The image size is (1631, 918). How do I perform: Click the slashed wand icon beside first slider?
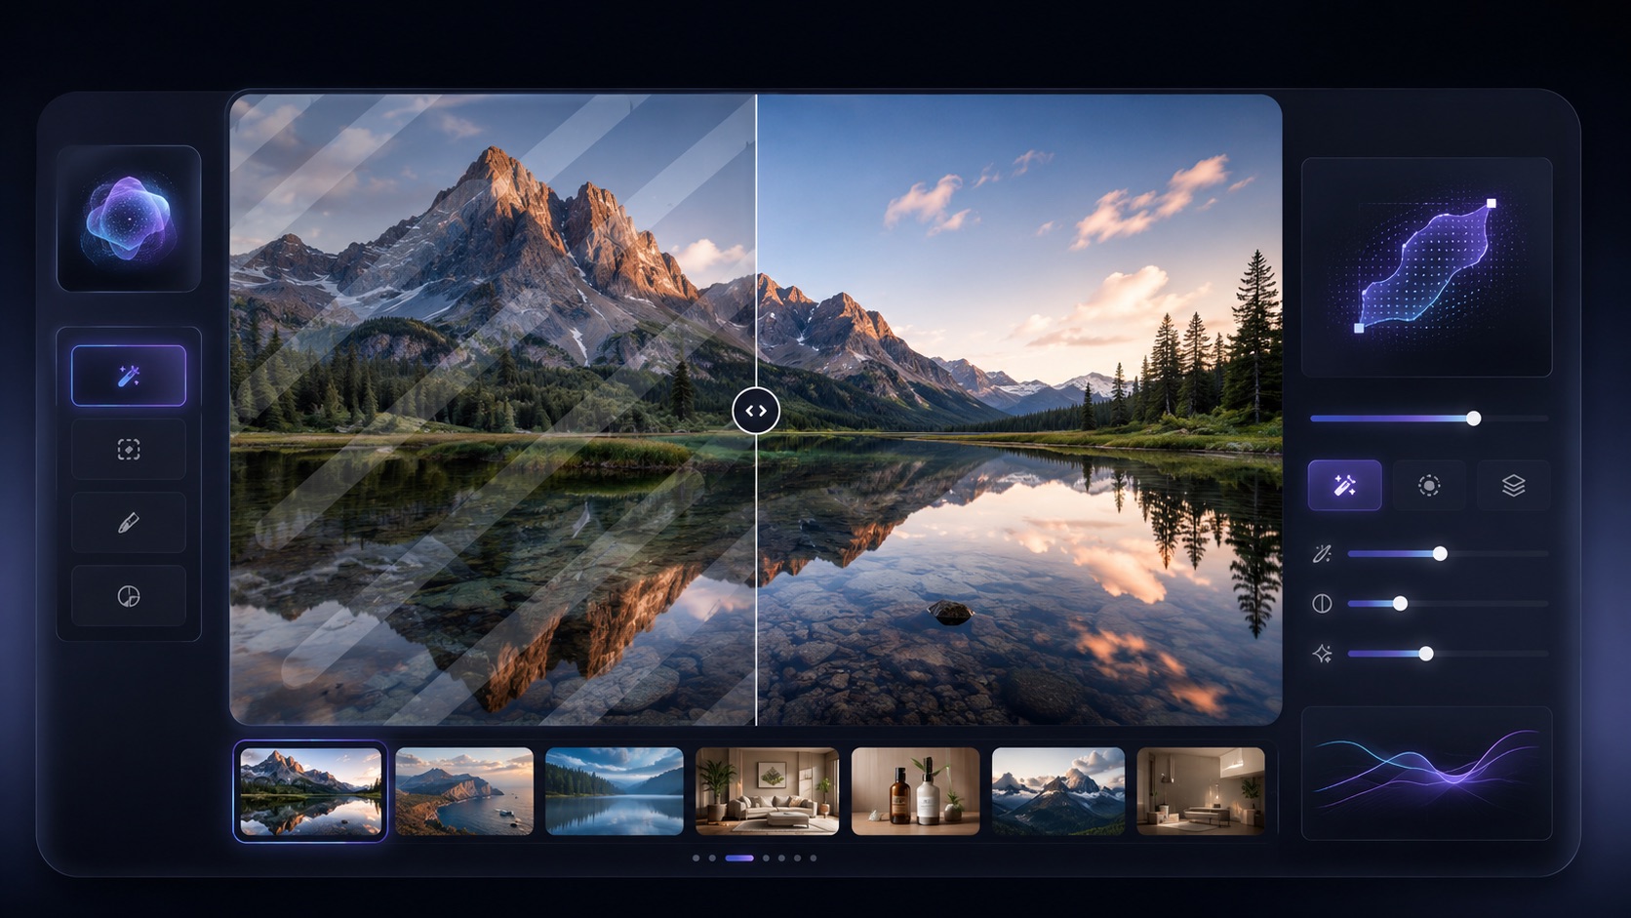tap(1322, 554)
